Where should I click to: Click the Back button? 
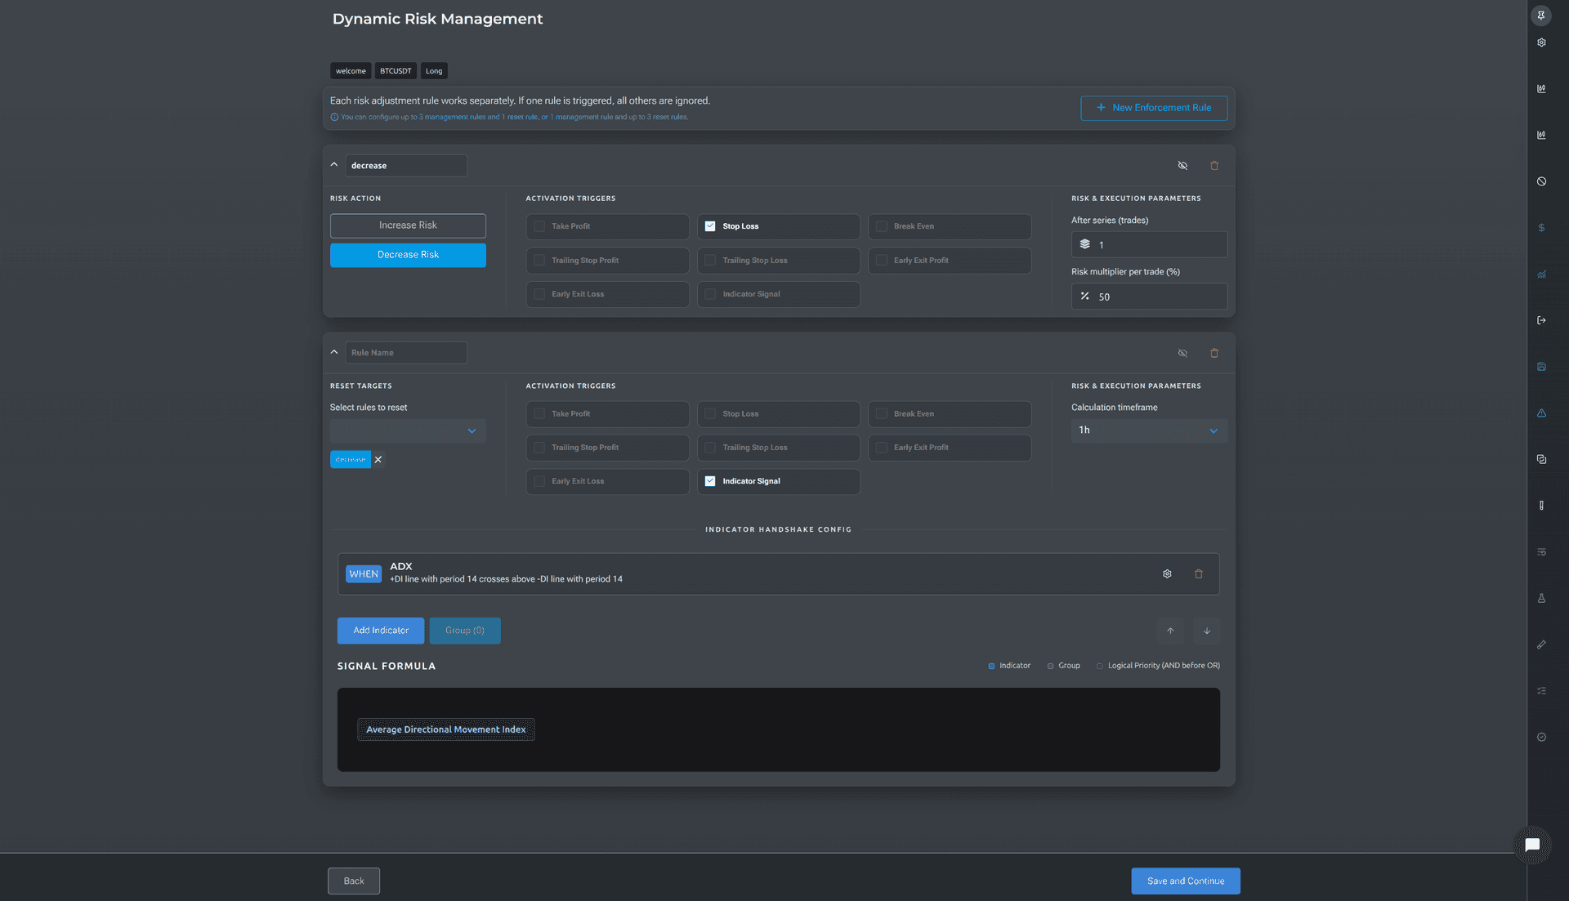[x=354, y=881]
